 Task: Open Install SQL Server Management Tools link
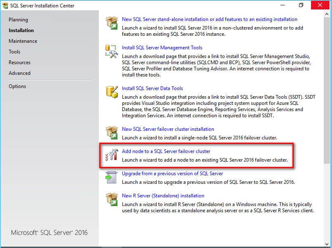(x=162, y=48)
